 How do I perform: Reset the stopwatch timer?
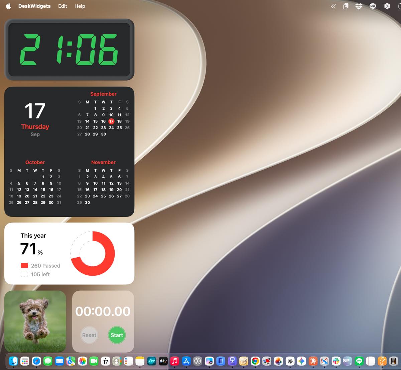click(x=89, y=335)
